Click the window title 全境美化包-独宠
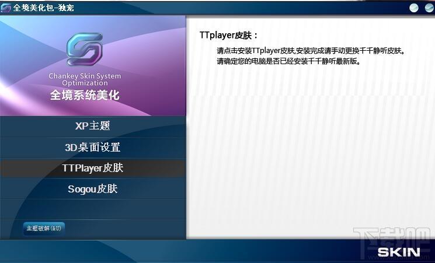The image size is (435, 263). (x=43, y=8)
